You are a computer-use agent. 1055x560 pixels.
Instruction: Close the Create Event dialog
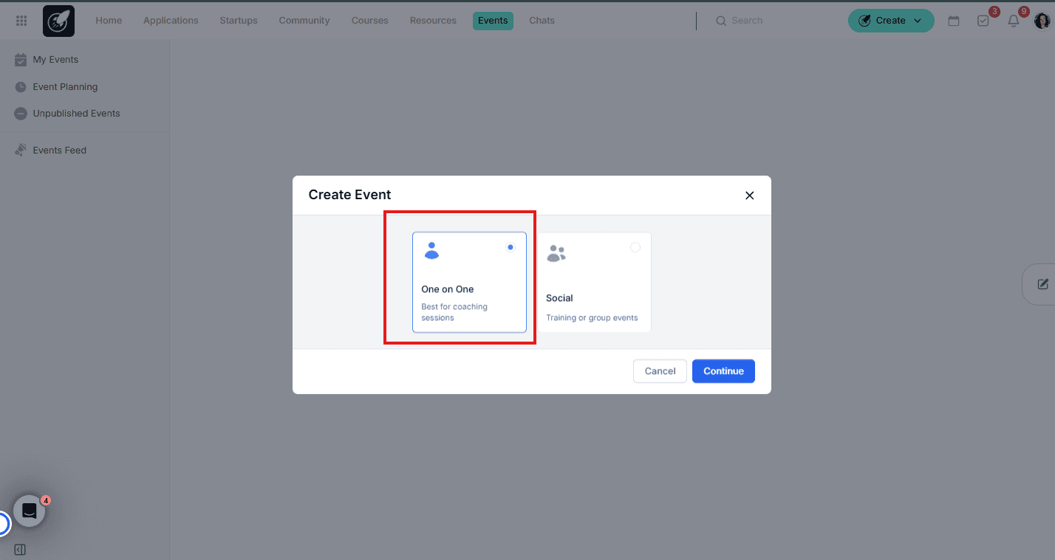coord(749,196)
